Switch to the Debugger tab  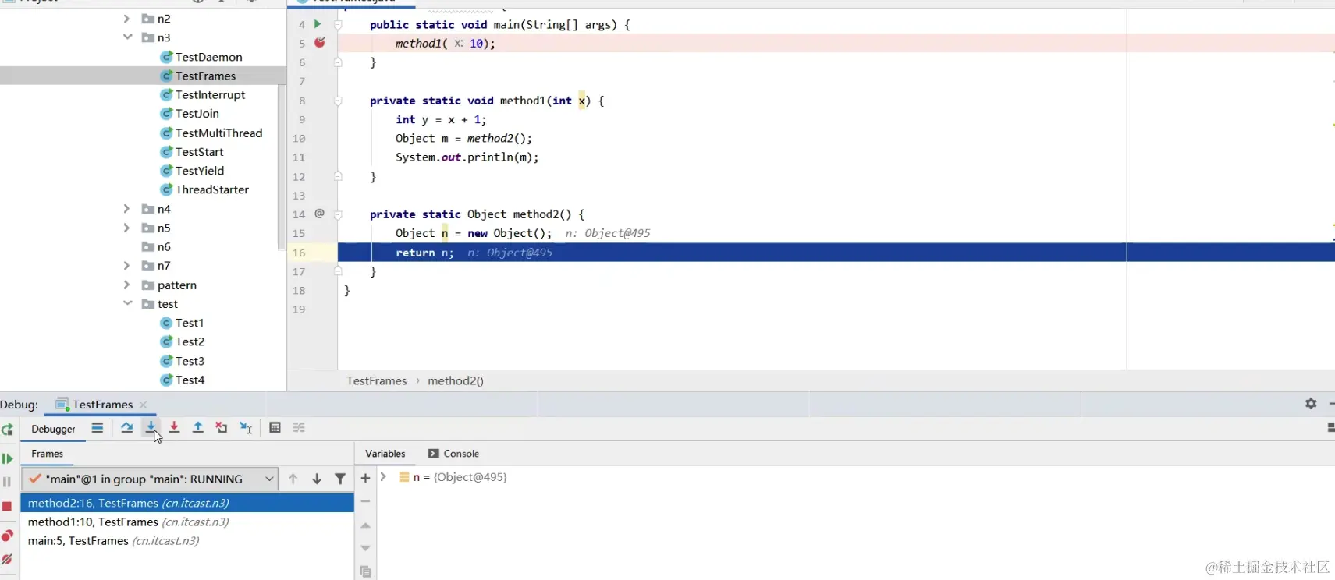click(53, 429)
